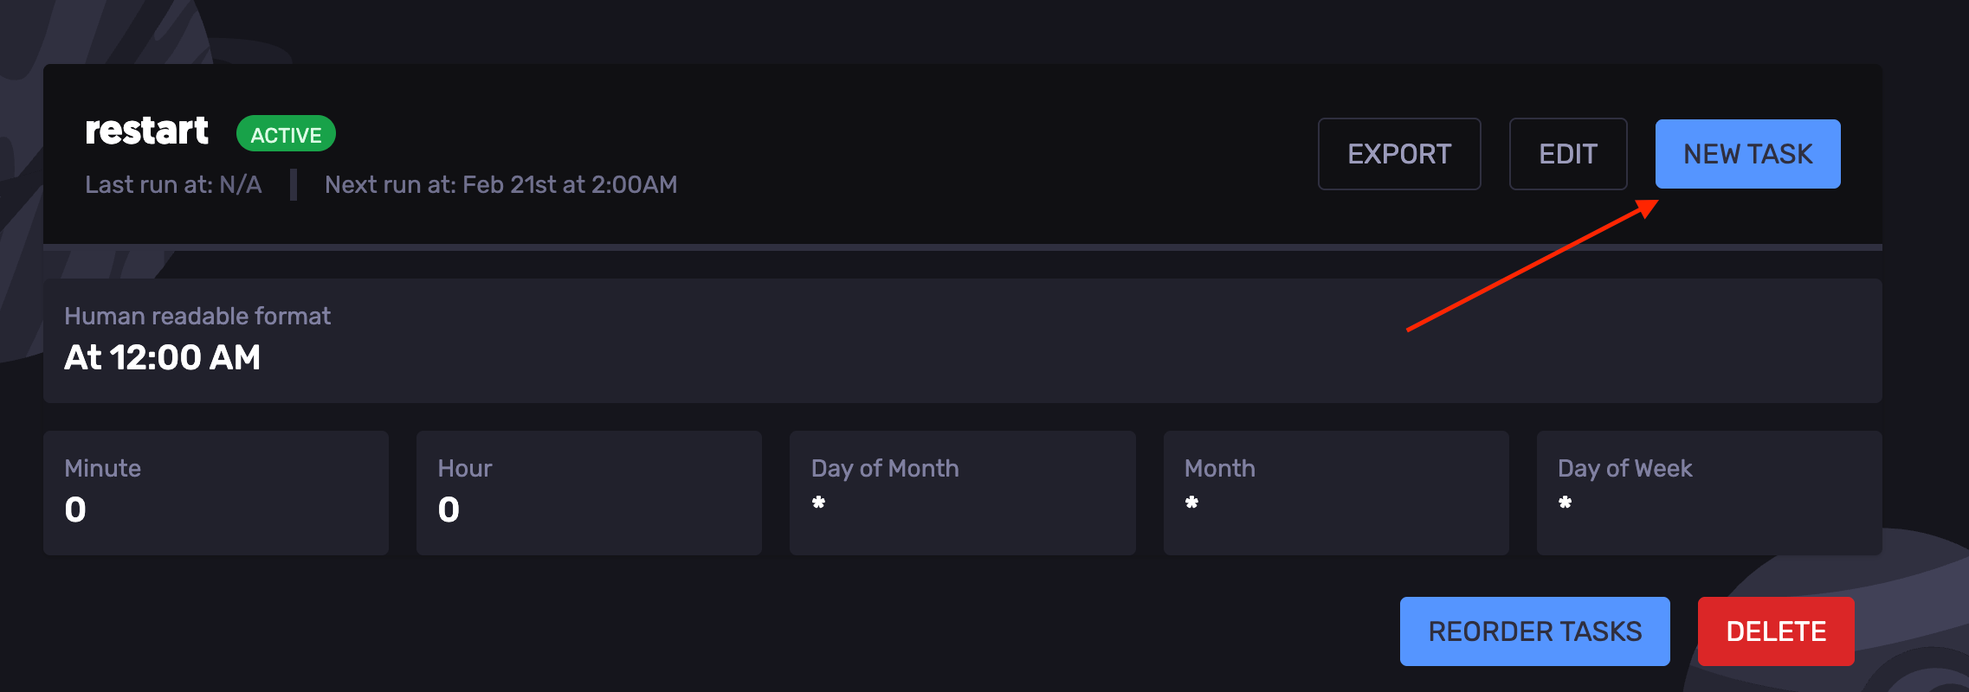
Task: Click the green ACTIVE status badge
Action: tap(286, 134)
